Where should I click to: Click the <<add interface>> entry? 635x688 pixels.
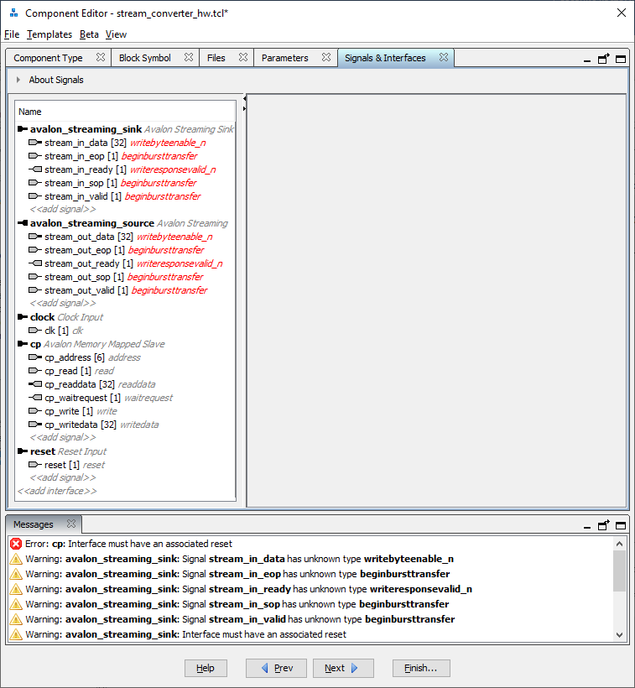coord(57,491)
